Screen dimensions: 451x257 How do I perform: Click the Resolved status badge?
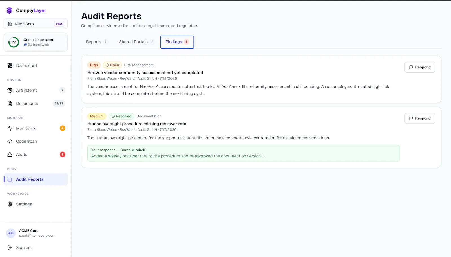(121, 116)
